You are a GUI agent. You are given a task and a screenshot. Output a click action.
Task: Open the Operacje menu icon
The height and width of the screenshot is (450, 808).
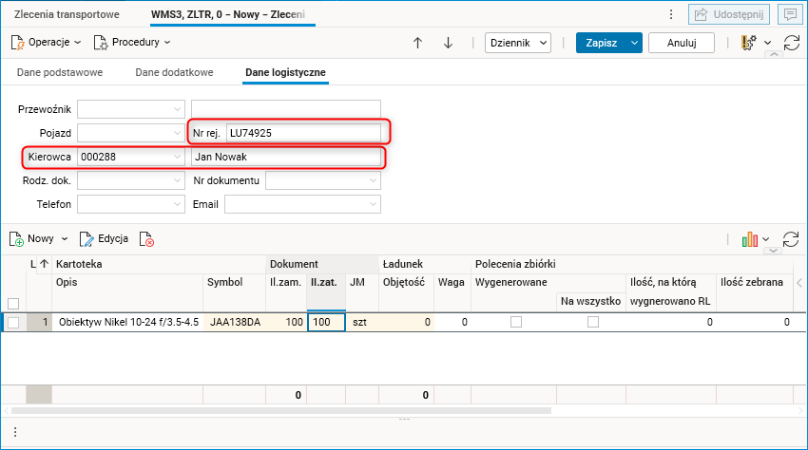(17, 43)
